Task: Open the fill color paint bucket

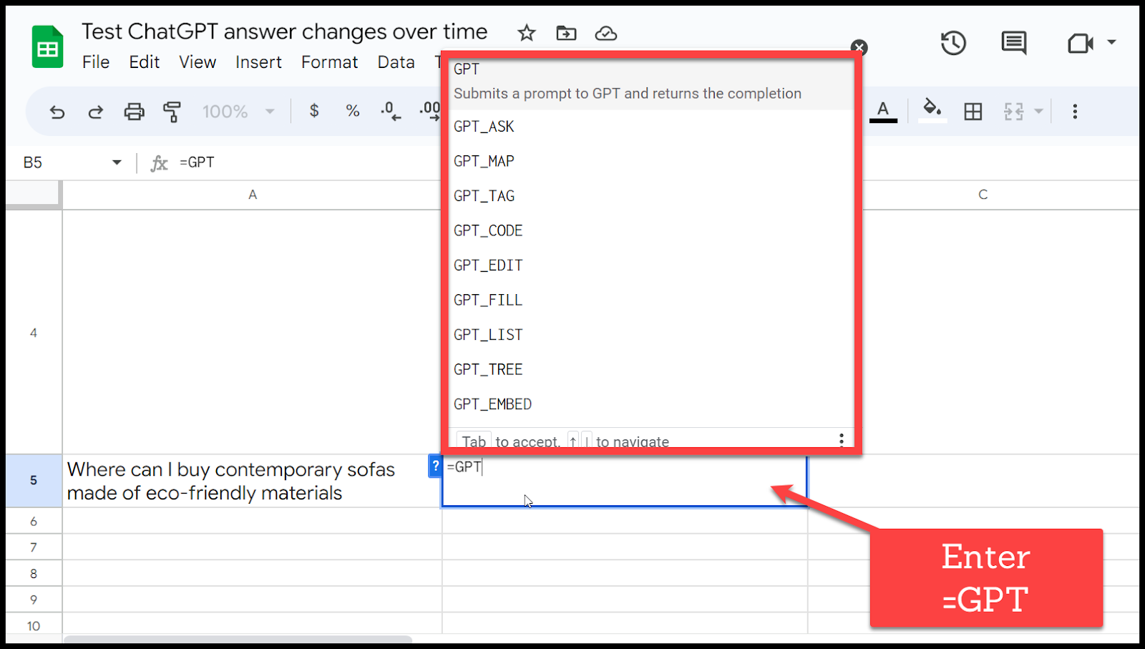Action: click(x=932, y=110)
